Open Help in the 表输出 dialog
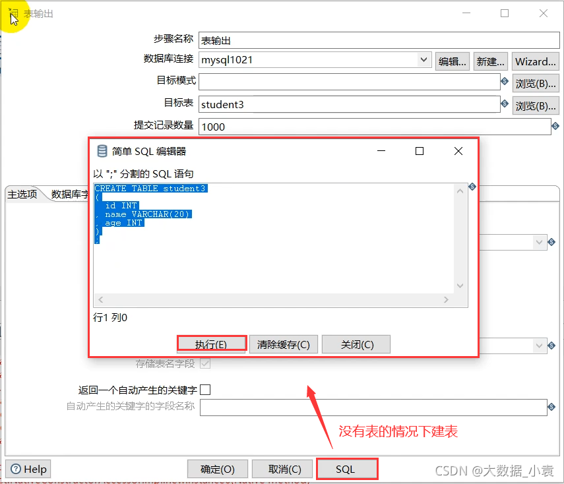This screenshot has height=484, width=564. (28, 469)
